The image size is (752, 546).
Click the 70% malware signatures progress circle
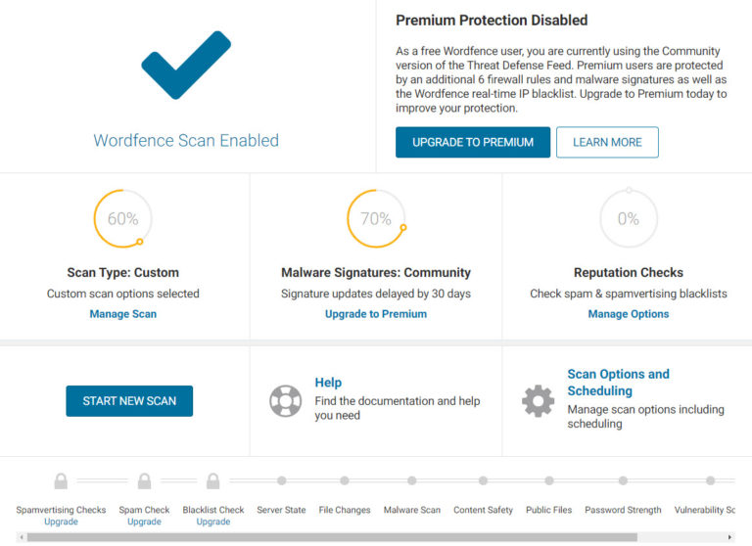376,219
